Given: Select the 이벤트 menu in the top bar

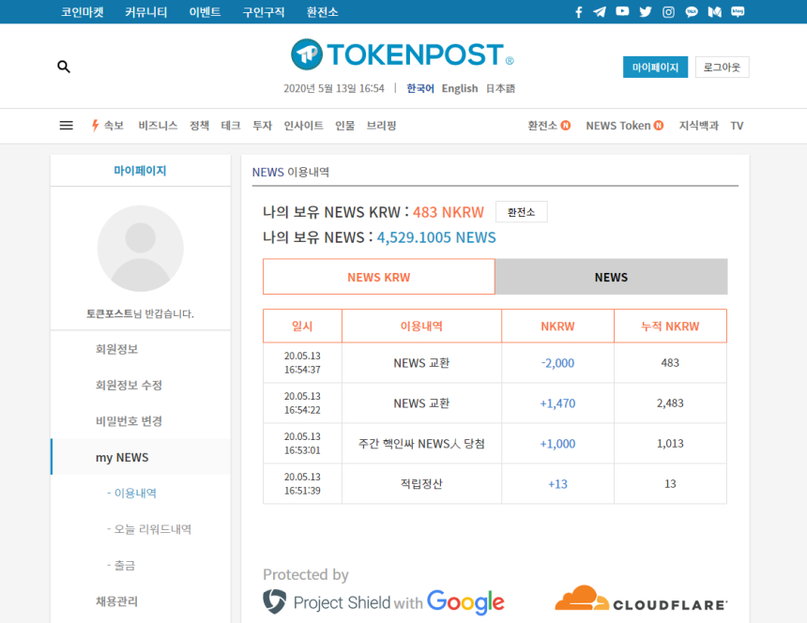Looking at the screenshot, I should coord(205,11).
